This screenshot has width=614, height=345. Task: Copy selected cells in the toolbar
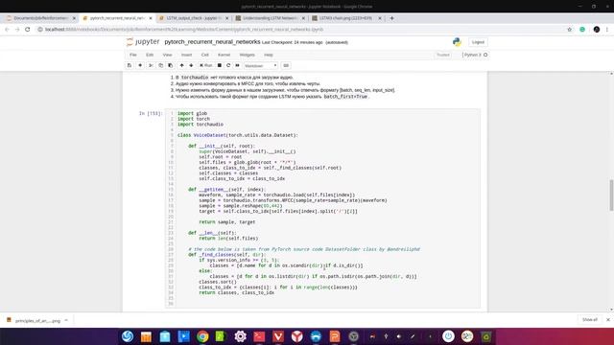point(160,65)
